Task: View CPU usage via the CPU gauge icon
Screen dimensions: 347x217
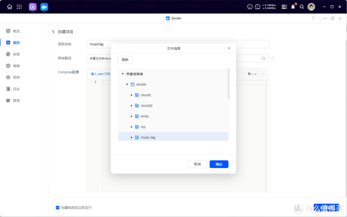Action: click(x=250, y=6)
